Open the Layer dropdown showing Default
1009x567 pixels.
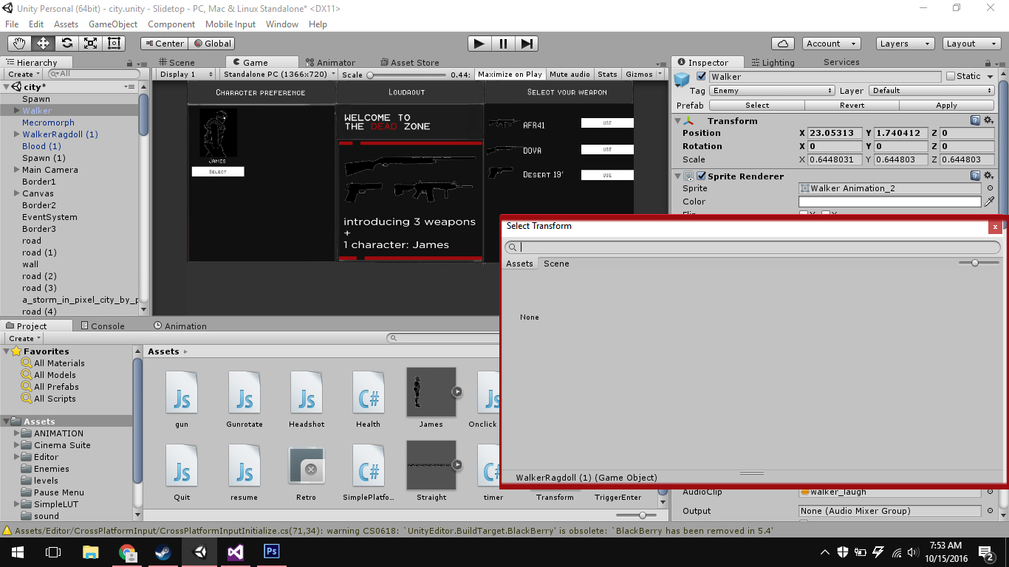click(931, 91)
